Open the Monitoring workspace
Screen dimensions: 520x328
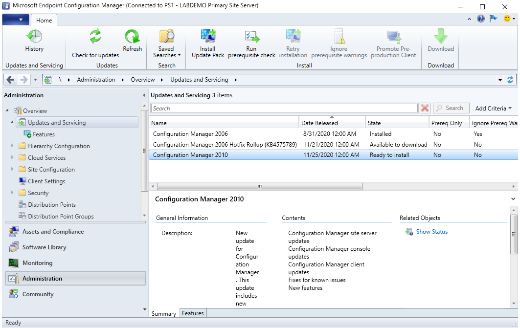tap(37, 263)
